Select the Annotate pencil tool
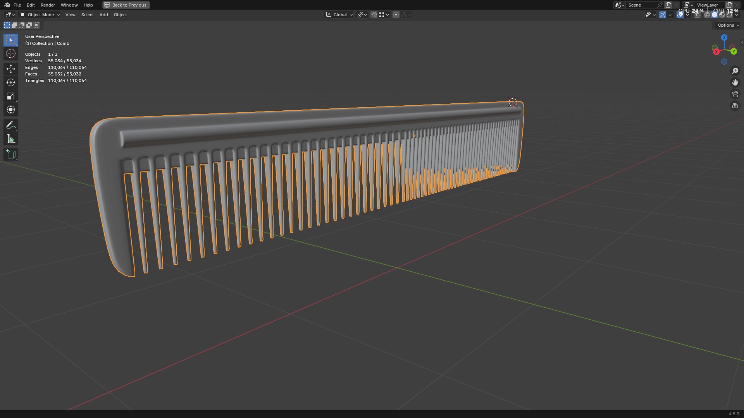744x418 pixels. [11, 125]
